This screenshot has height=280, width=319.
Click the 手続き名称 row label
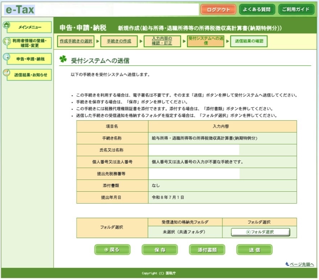[x=112, y=138]
